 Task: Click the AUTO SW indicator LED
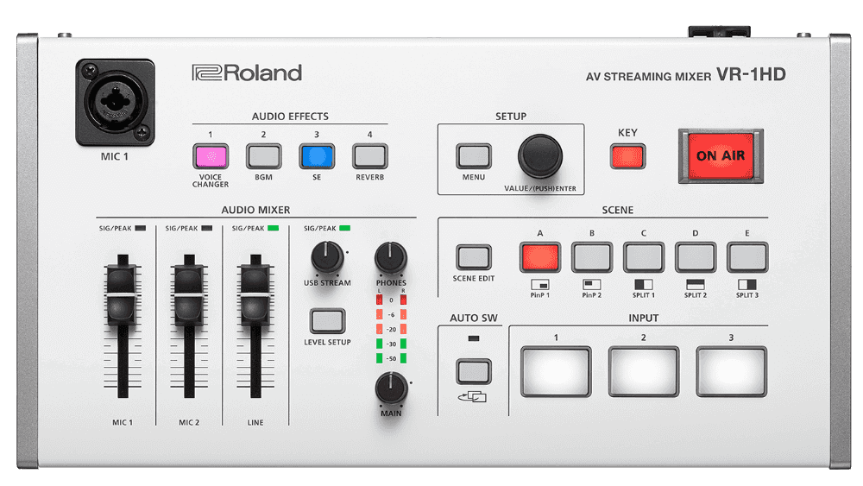[473, 338]
